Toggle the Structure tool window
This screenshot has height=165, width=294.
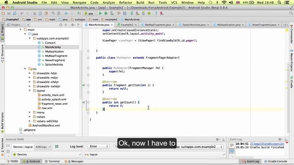(x=2, y=53)
